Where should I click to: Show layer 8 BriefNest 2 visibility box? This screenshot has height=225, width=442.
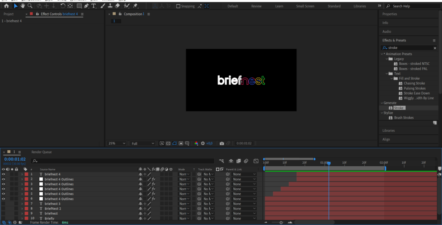pos(3,209)
